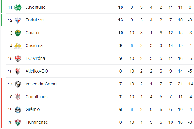Click the Cuiabá green shield crest
Image resolution: width=194 pixels, height=129 pixels.
point(18,33)
